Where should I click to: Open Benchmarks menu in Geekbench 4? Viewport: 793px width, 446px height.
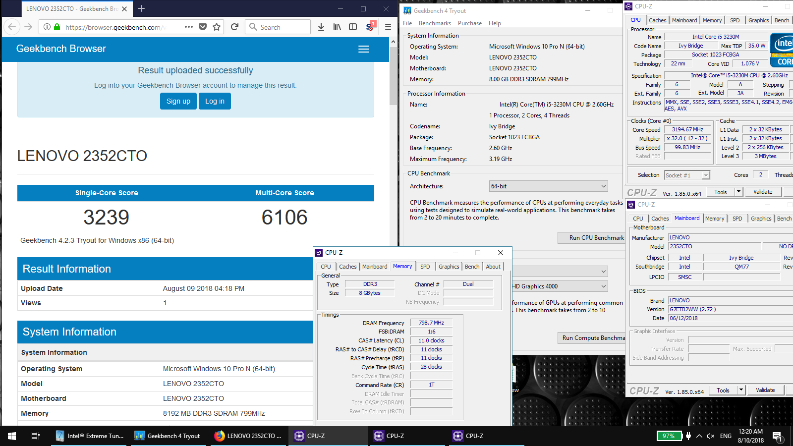(x=435, y=23)
